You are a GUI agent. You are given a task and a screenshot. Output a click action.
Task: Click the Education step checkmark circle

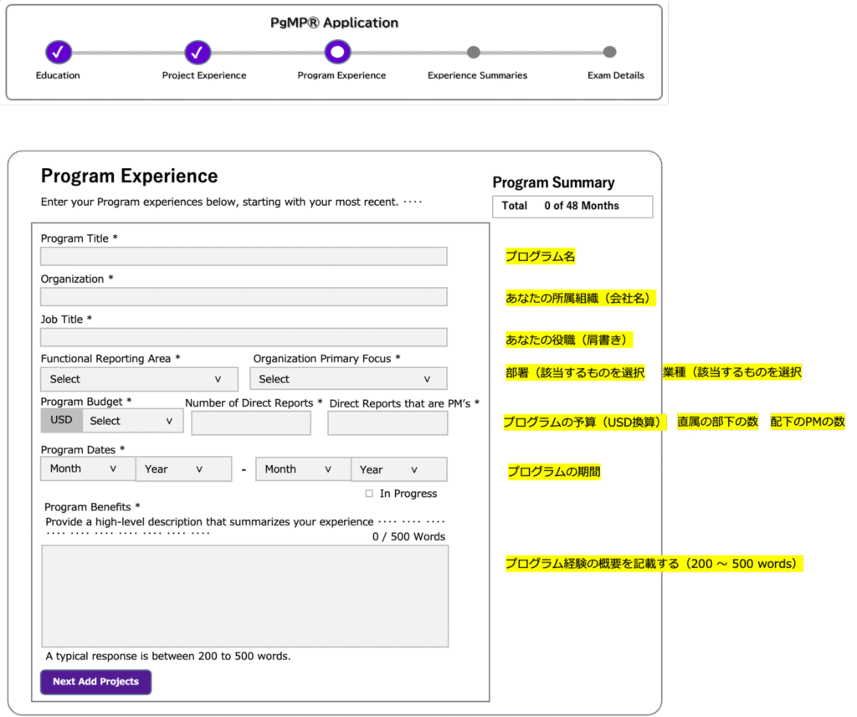[58, 52]
